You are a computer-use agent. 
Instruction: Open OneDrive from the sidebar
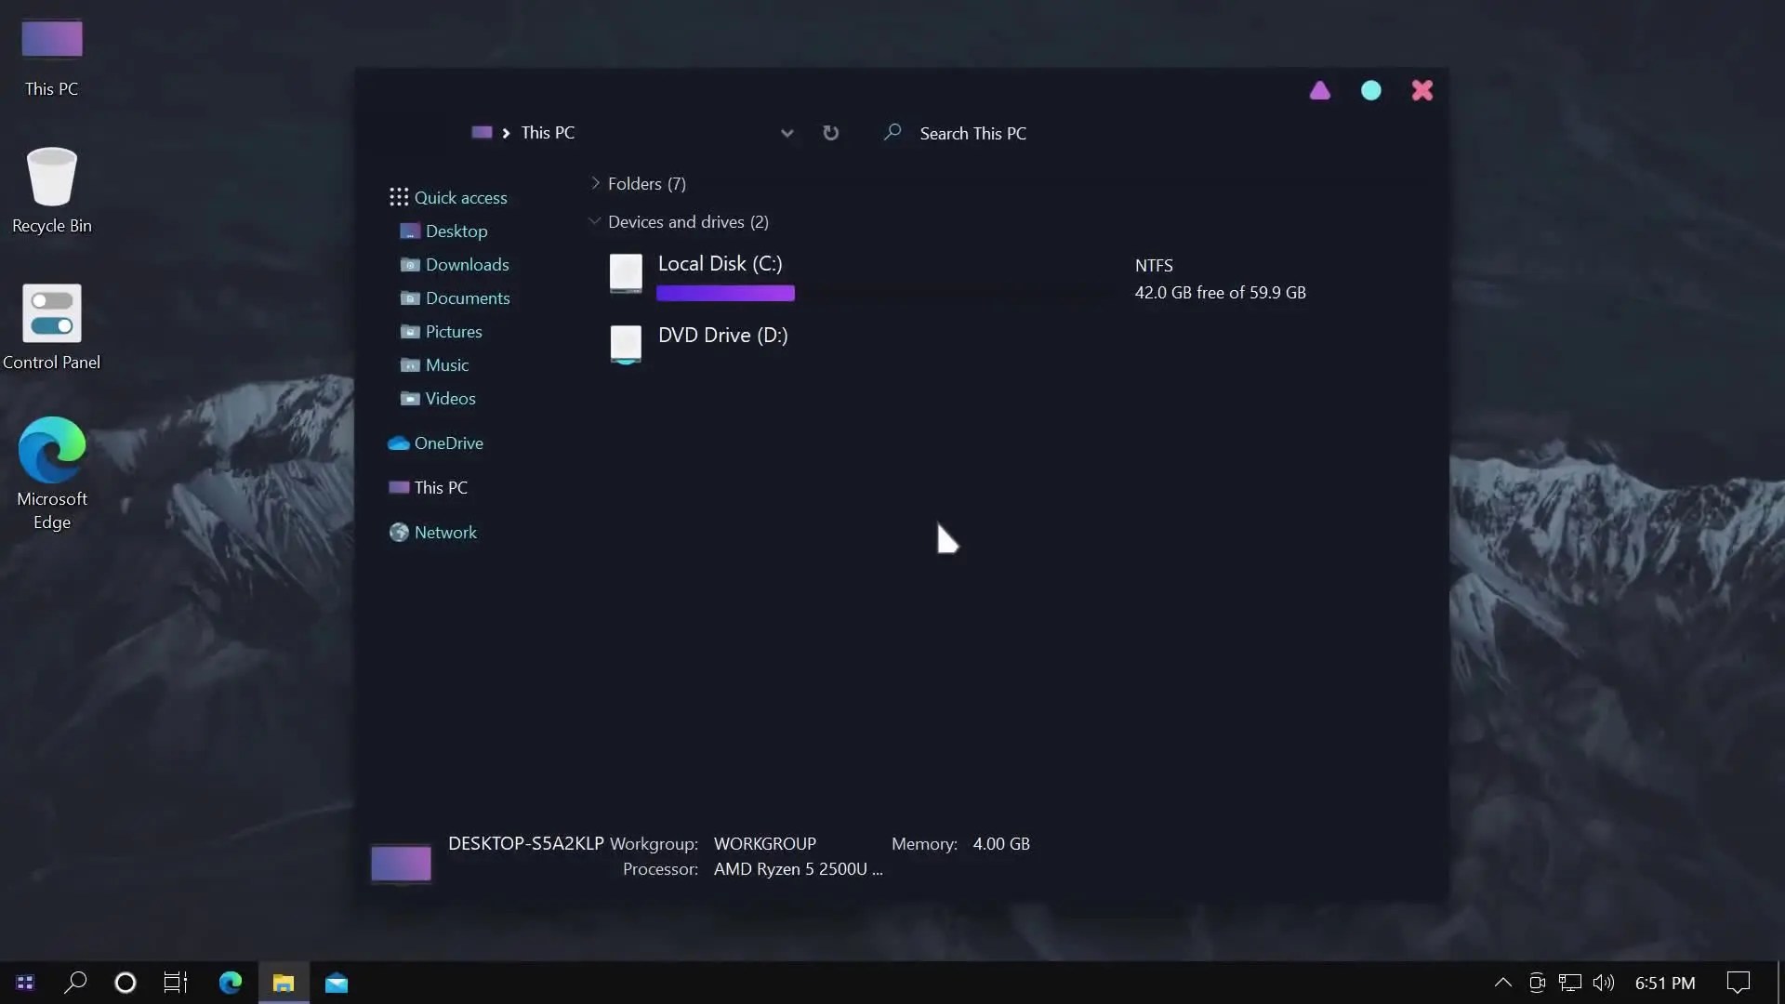click(449, 443)
